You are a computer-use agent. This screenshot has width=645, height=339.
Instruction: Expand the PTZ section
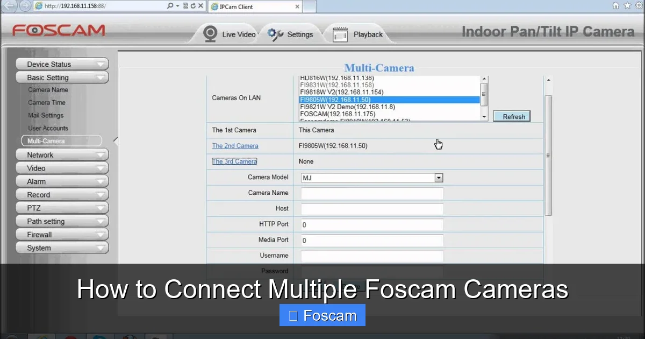62,208
